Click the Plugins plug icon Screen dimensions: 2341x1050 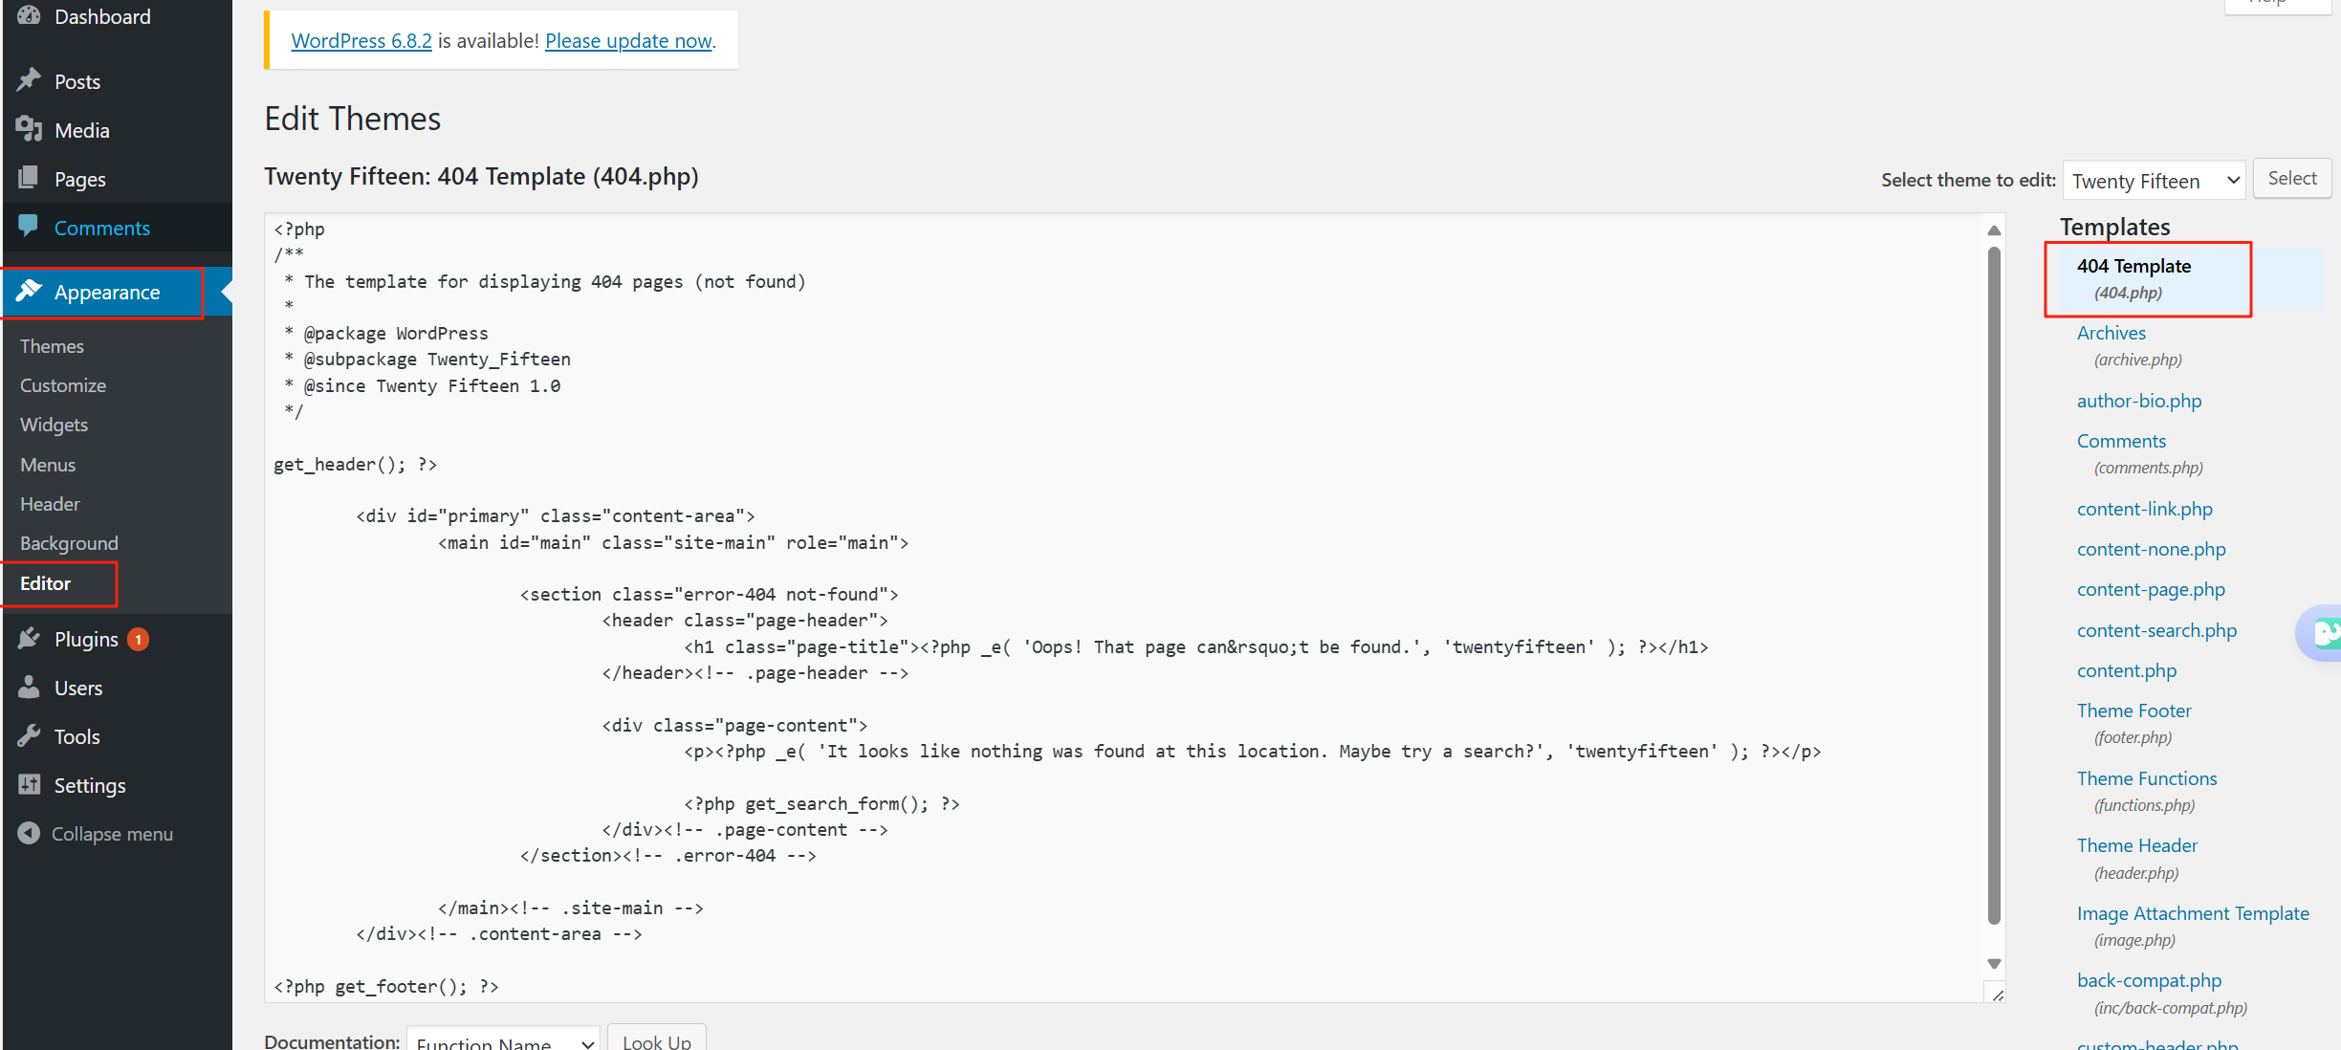[x=29, y=638]
